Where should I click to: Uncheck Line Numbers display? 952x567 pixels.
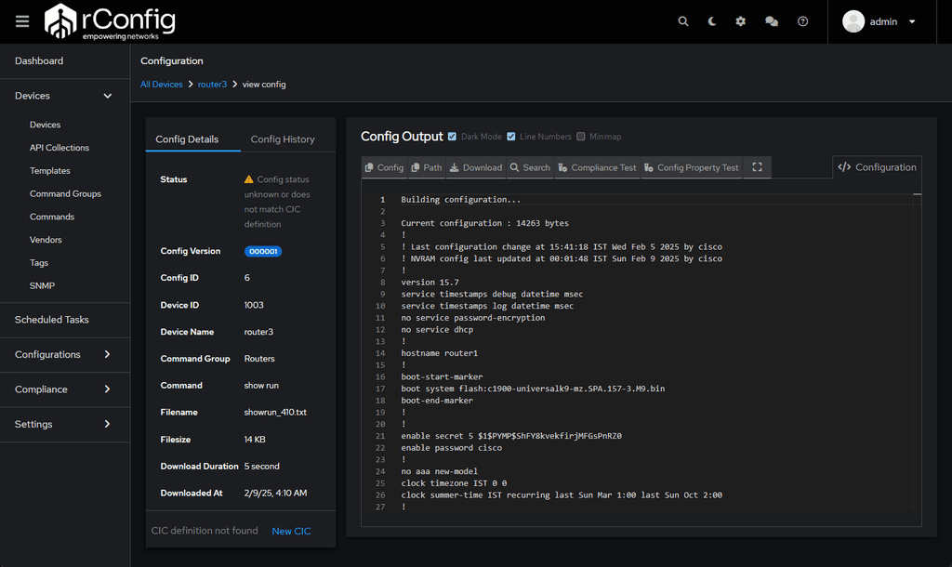[510, 136]
